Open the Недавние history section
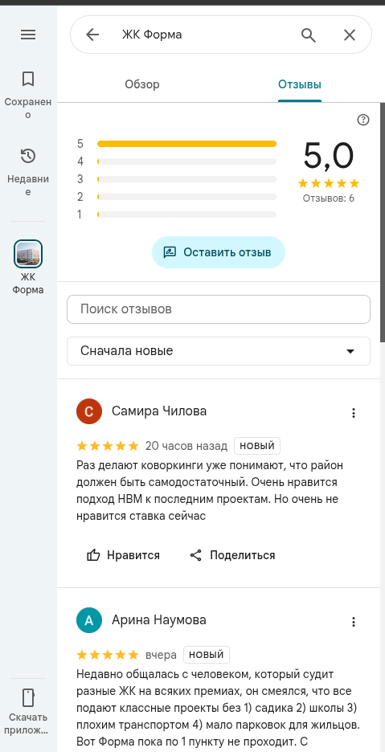This screenshot has height=752, width=385. click(x=28, y=172)
